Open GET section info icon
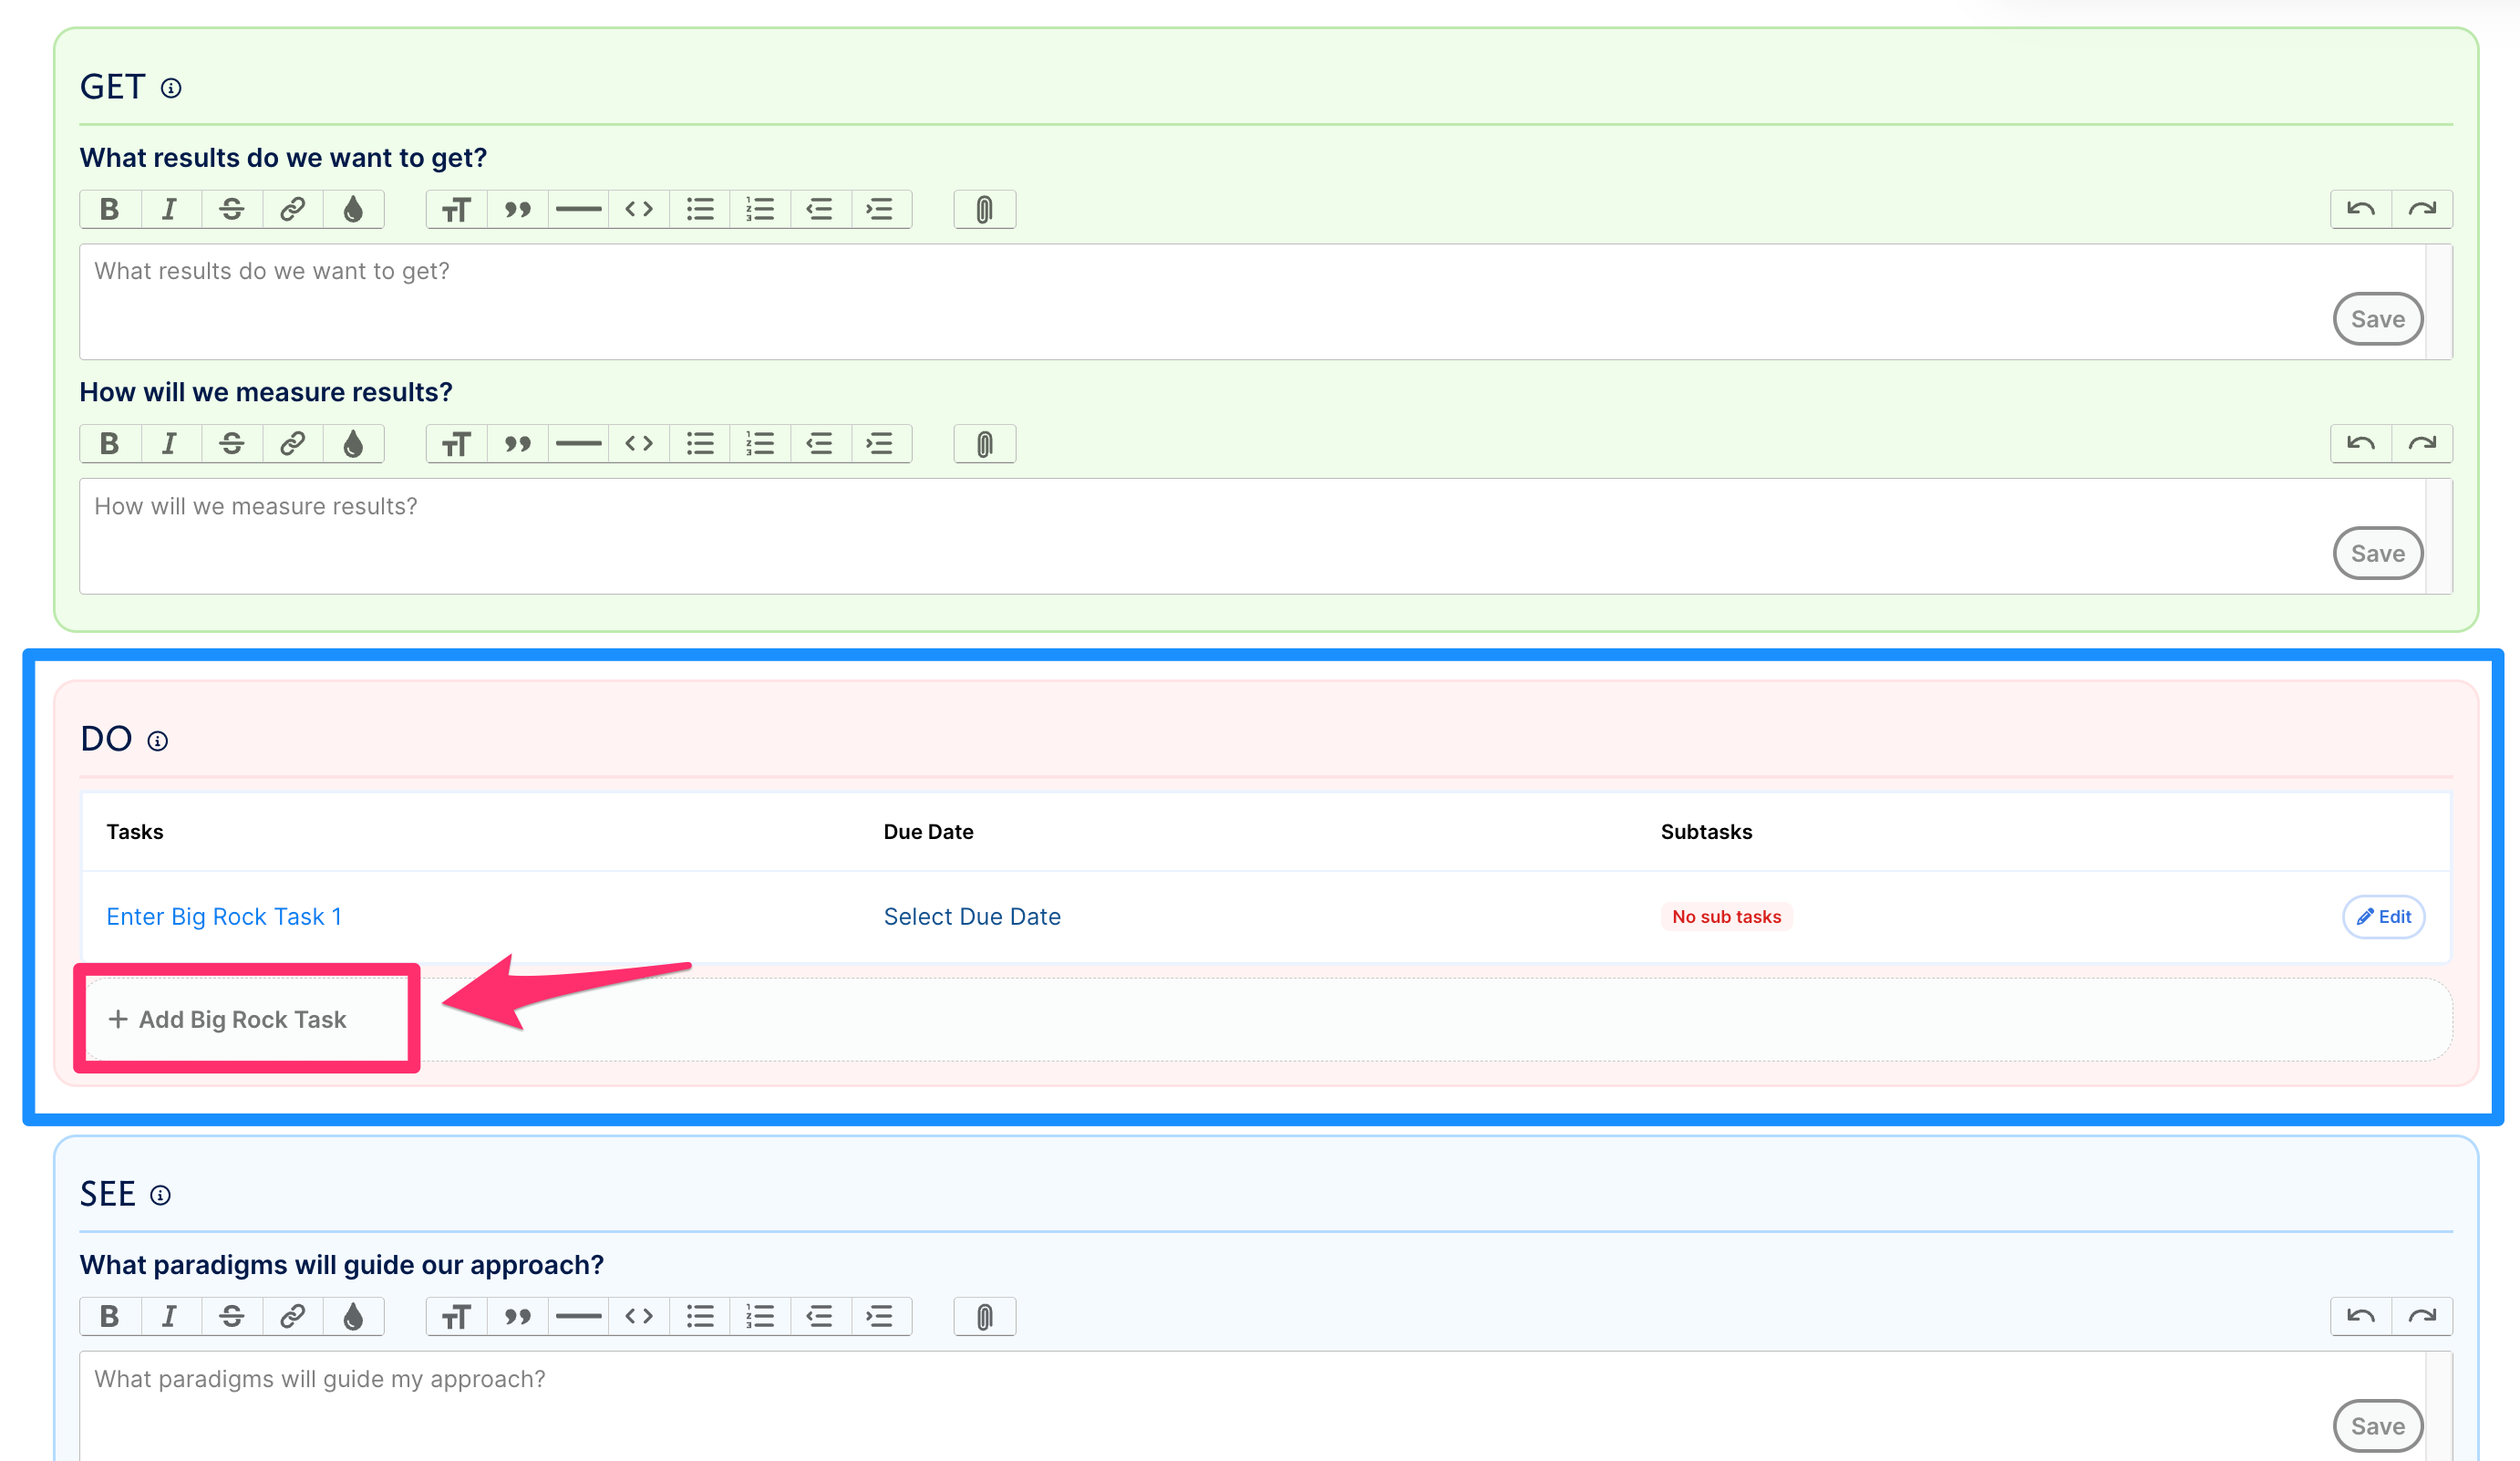The width and height of the screenshot is (2520, 1461). point(171,88)
